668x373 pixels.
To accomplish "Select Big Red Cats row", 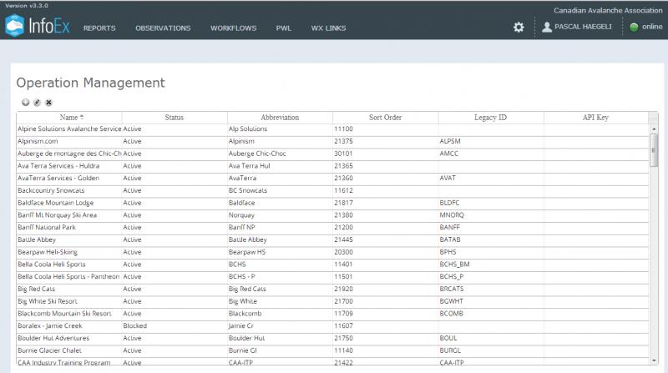I will coord(332,289).
